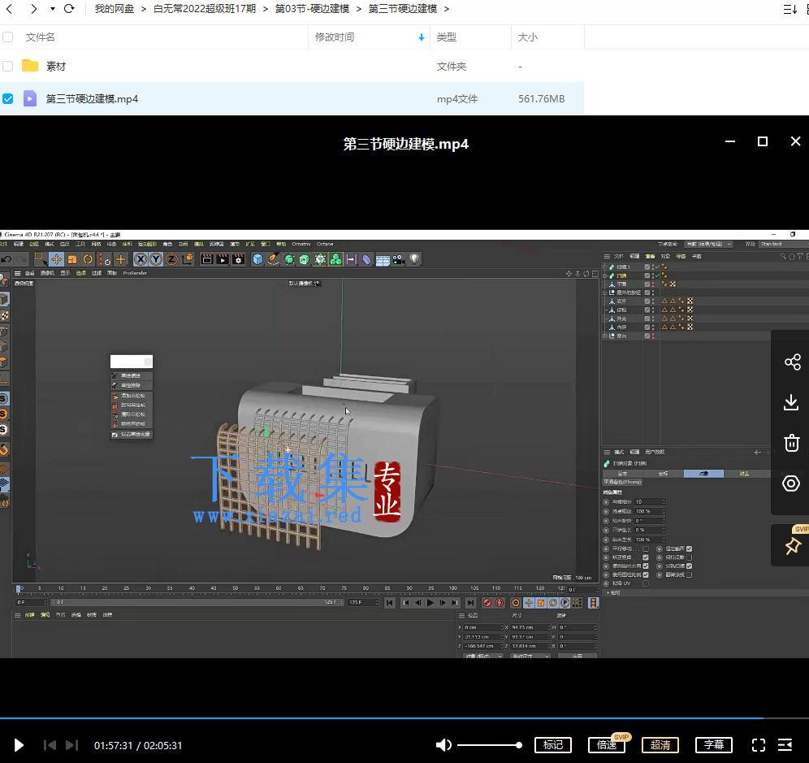809x763 pixels.
Task: Click the 类型 column header
Action: coord(446,37)
